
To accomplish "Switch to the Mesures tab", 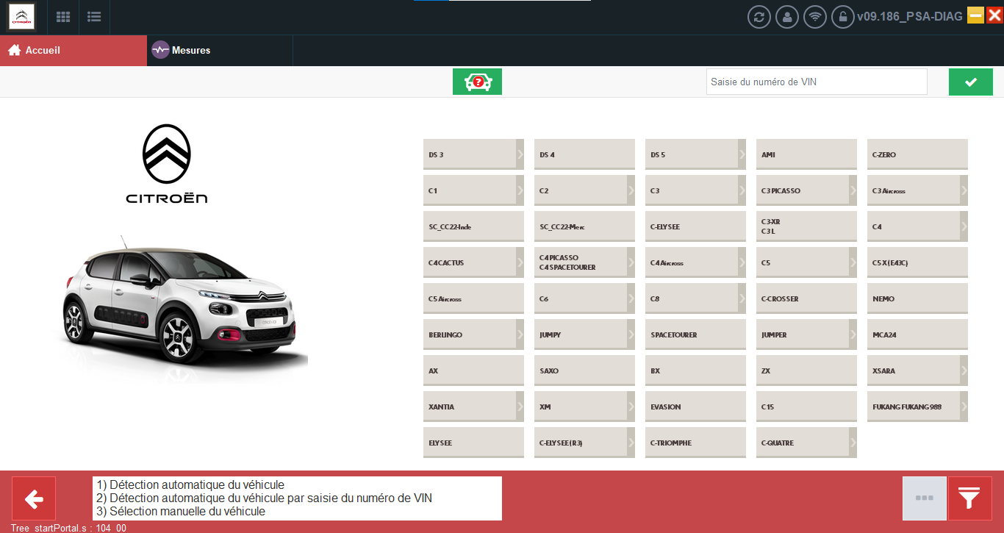I will pos(220,50).
